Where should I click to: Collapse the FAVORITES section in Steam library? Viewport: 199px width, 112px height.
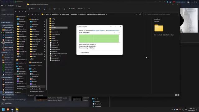[1, 23]
